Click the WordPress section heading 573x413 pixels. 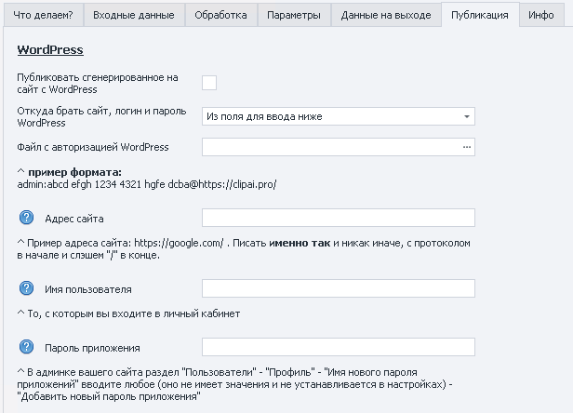point(50,49)
